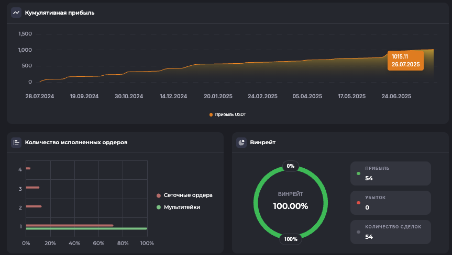The height and width of the screenshot is (255, 452).
Task: Click the line chart icon beside Кумулятивная прибыль
Action: (x=16, y=13)
